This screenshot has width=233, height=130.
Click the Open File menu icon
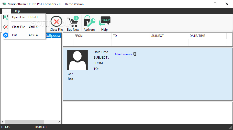6,17
